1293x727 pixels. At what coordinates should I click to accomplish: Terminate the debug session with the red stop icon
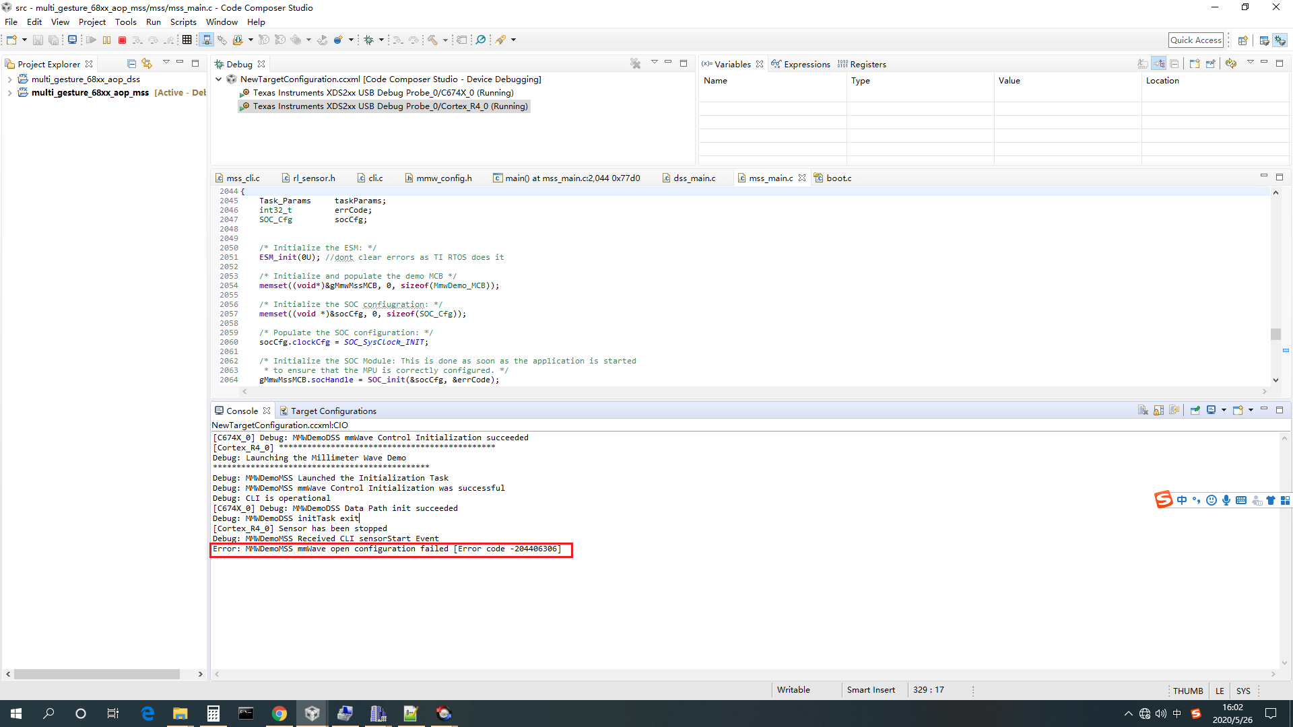tap(122, 40)
